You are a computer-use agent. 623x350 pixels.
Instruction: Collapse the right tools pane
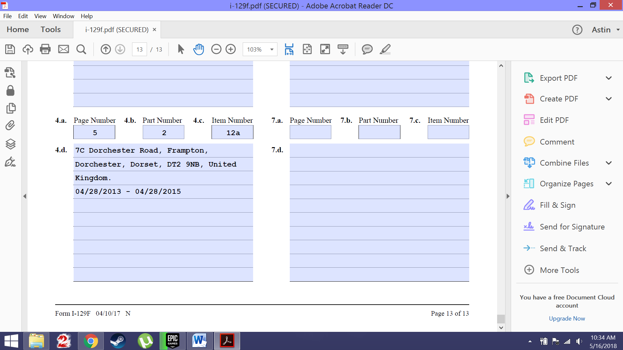point(508,196)
